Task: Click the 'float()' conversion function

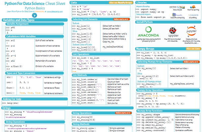Action: tap(10, 88)
